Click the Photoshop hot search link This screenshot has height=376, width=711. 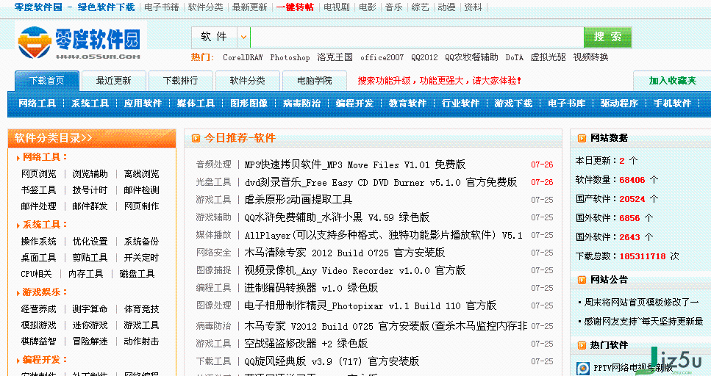coord(290,57)
